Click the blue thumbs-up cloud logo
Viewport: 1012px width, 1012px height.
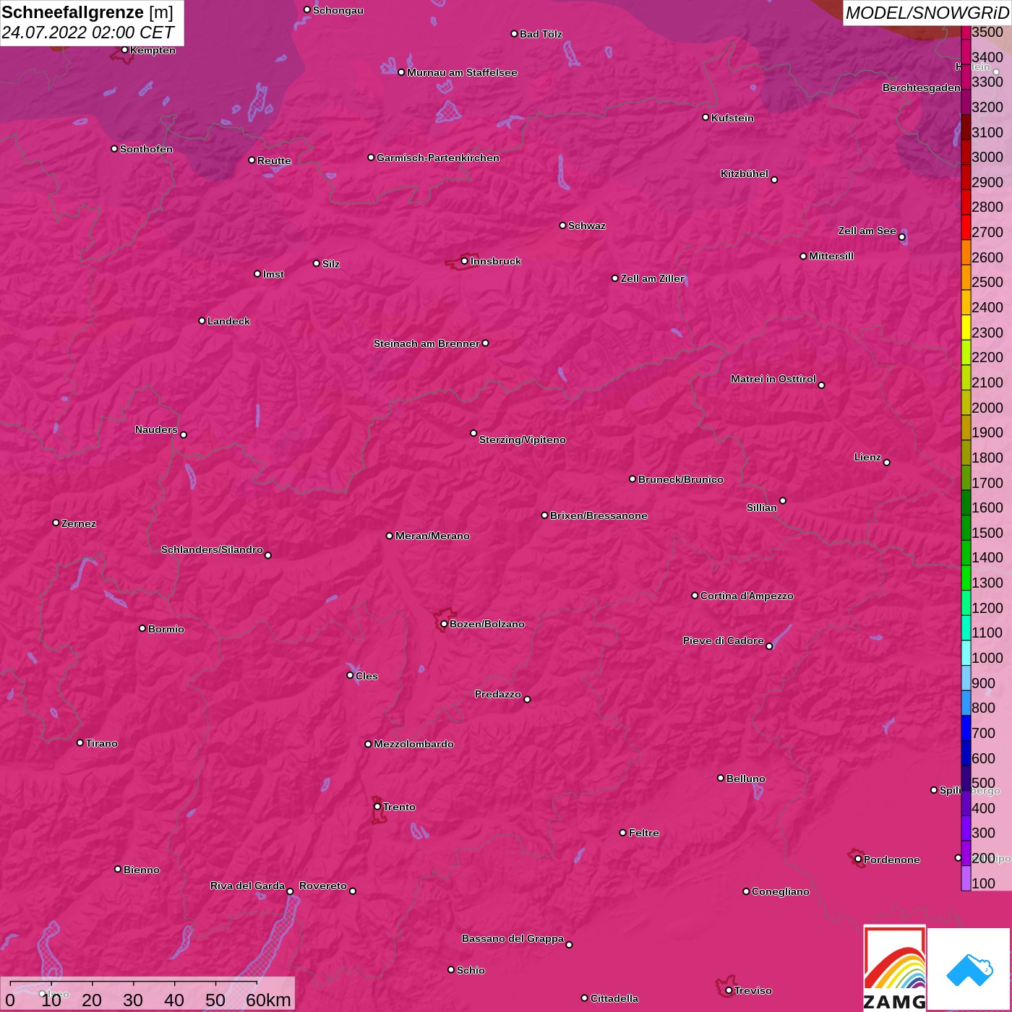(969, 969)
